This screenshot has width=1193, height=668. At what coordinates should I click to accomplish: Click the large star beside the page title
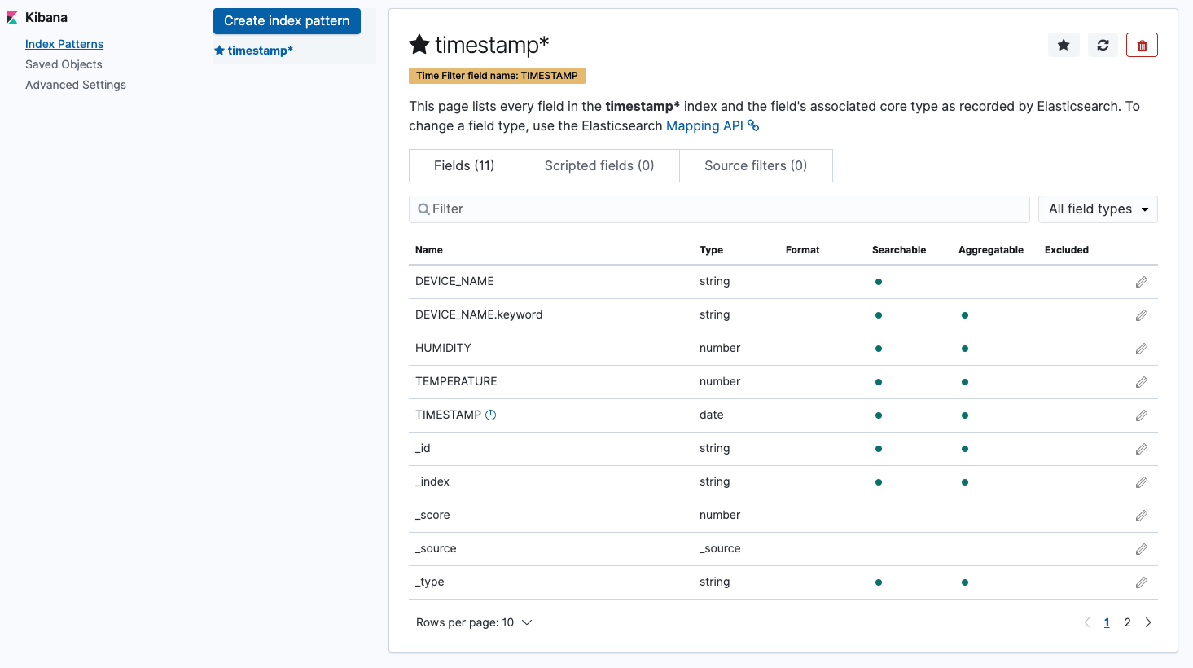(x=419, y=45)
